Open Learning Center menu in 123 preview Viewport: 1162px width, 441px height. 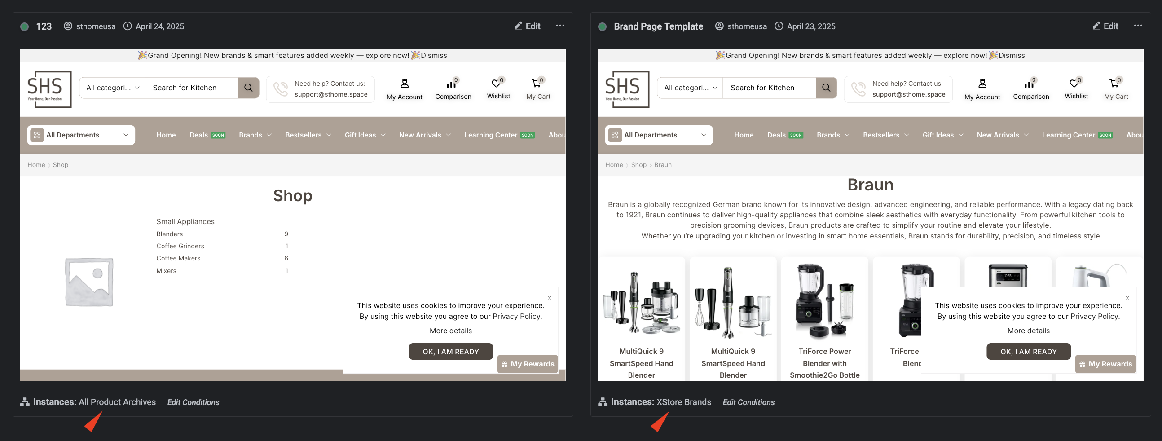tap(499, 135)
